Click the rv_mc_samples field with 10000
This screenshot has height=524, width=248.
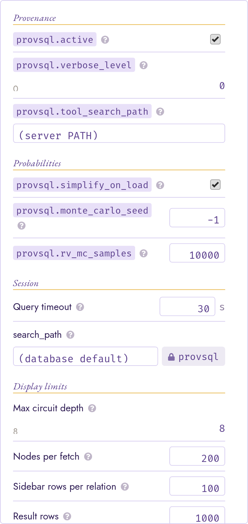pos(197,253)
